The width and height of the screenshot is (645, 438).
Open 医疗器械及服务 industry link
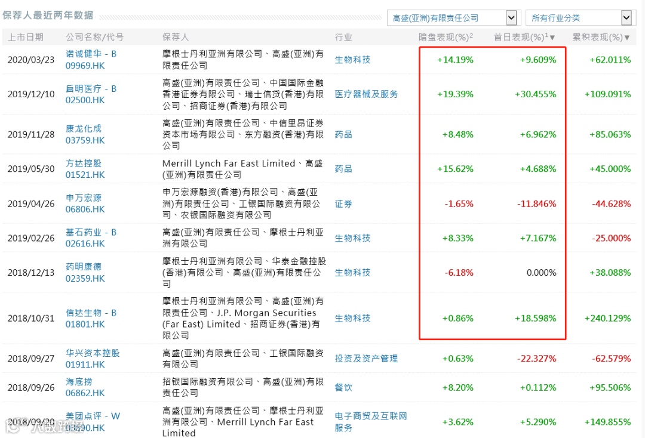pos(366,94)
